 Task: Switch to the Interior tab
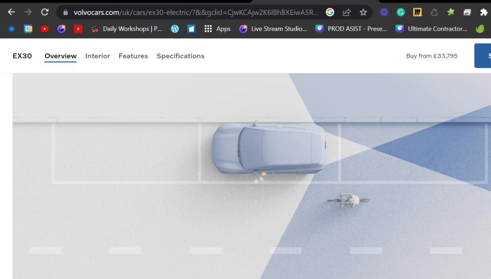98,56
